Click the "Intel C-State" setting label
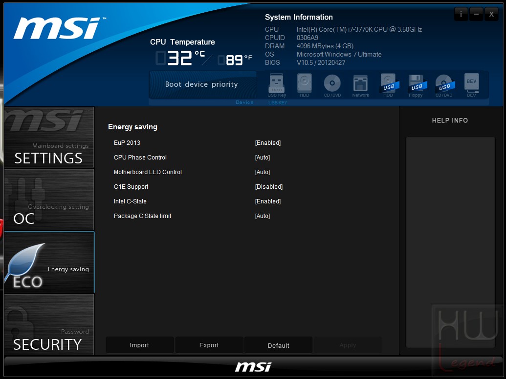The height and width of the screenshot is (379, 506). (130, 201)
